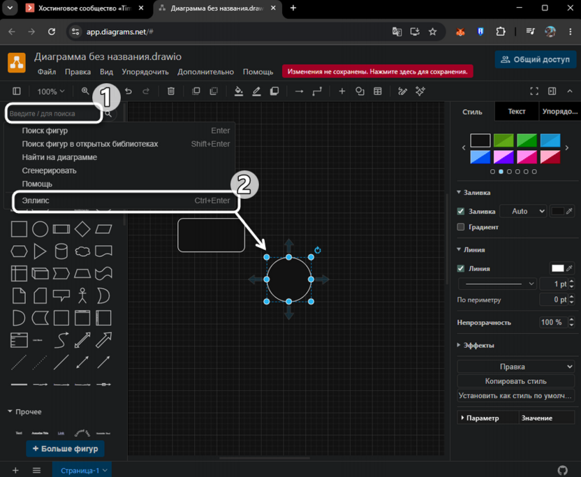Click the Копировать стиль button
The width and height of the screenshot is (581, 477).
tap(515, 381)
